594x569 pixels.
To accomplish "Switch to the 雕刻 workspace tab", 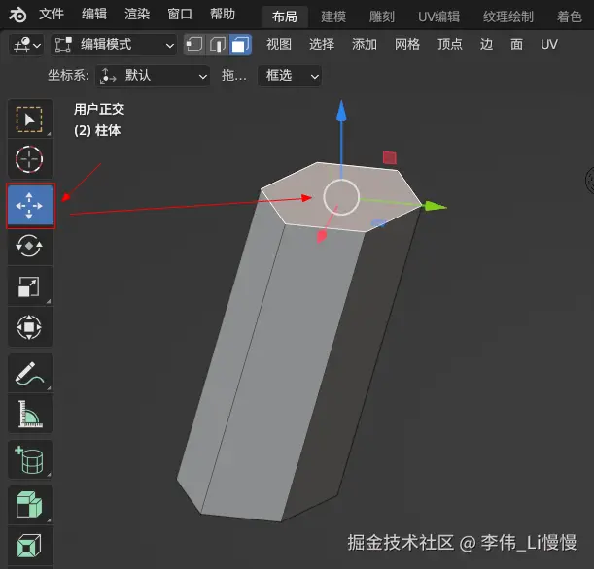I will point(382,17).
